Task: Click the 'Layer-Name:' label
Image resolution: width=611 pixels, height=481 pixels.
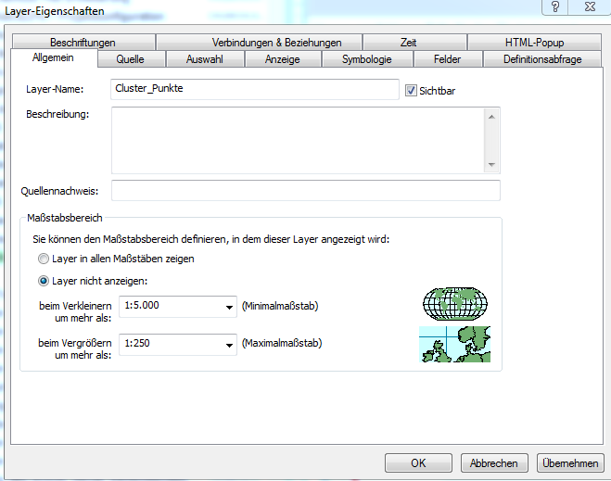Action: click(55, 89)
